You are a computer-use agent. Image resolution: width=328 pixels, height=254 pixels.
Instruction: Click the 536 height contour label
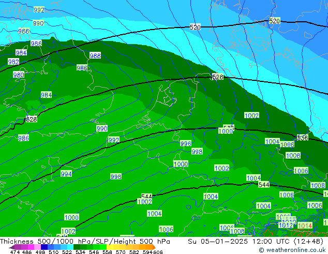point(303,138)
